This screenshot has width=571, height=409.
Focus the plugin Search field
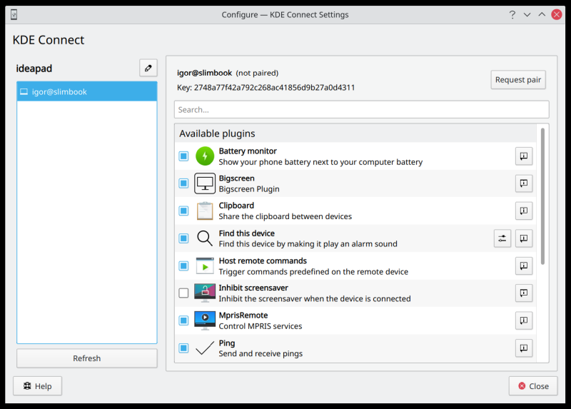[362, 110]
